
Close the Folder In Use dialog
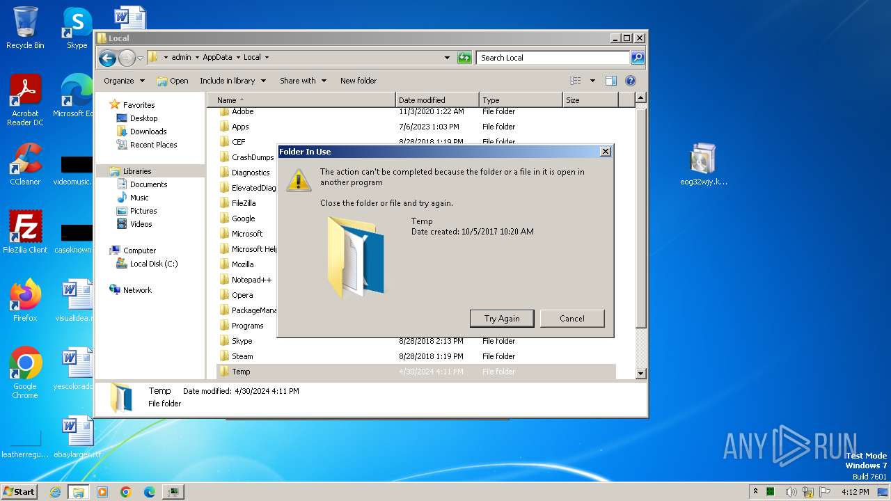606,152
